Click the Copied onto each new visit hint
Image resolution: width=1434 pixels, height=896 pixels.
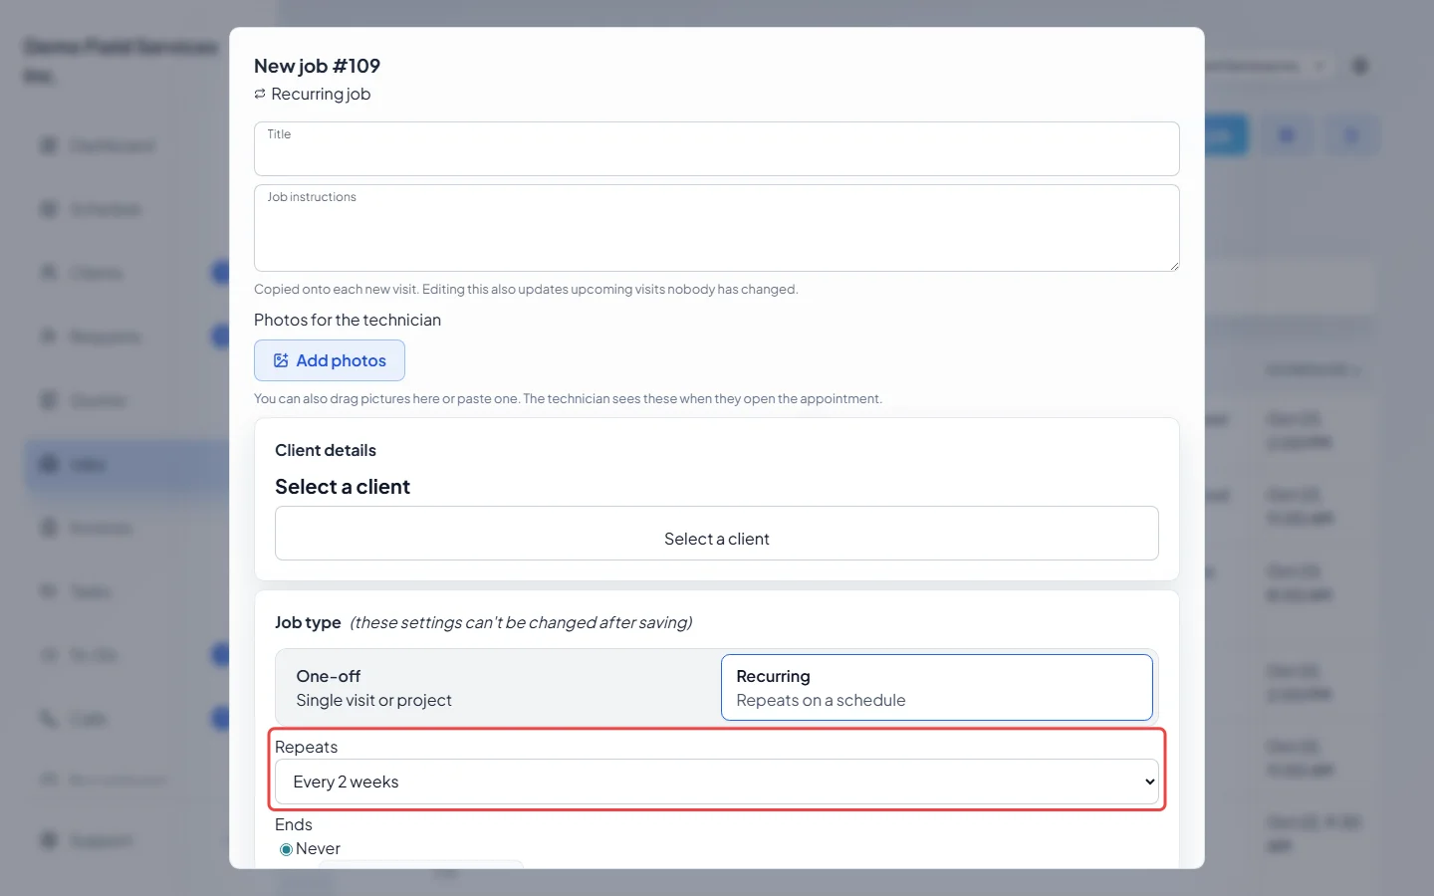[x=526, y=290]
